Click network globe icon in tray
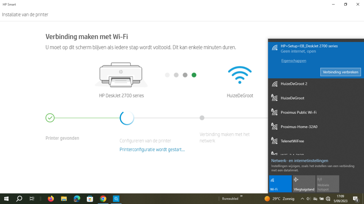Viewport: 364px width, 204px height. [x=328, y=199]
